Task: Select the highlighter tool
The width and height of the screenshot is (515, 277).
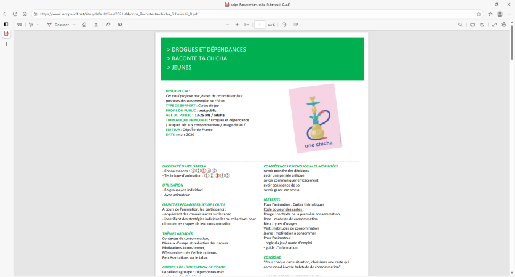Action: pos(30,25)
